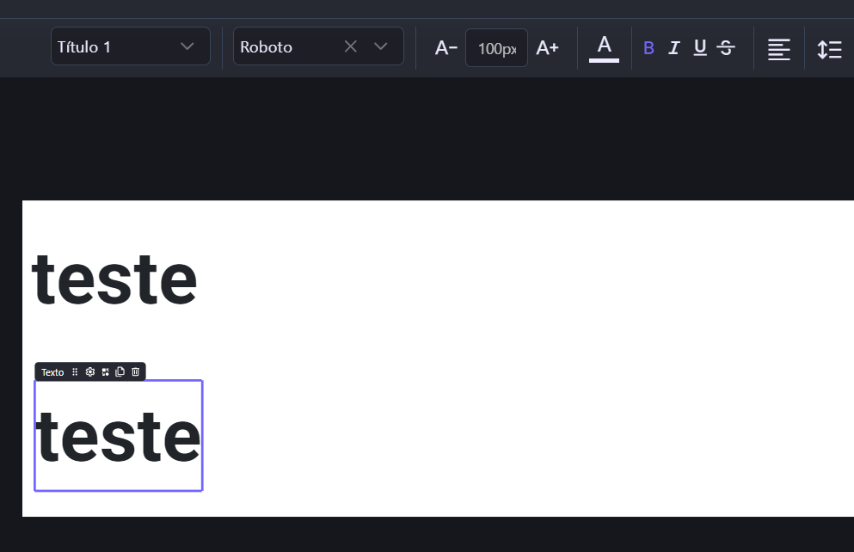
Task: Open the text color picker
Action: click(x=604, y=47)
